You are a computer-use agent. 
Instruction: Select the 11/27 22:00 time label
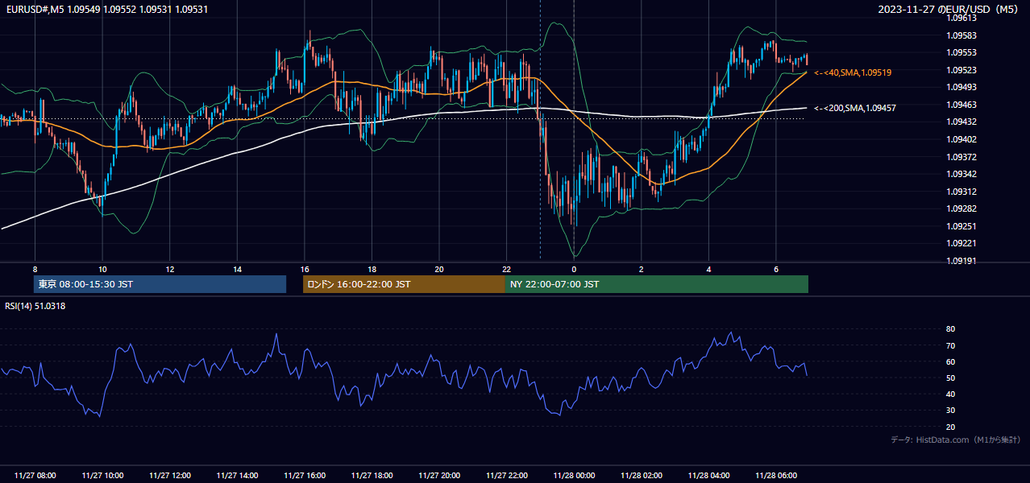click(x=506, y=476)
